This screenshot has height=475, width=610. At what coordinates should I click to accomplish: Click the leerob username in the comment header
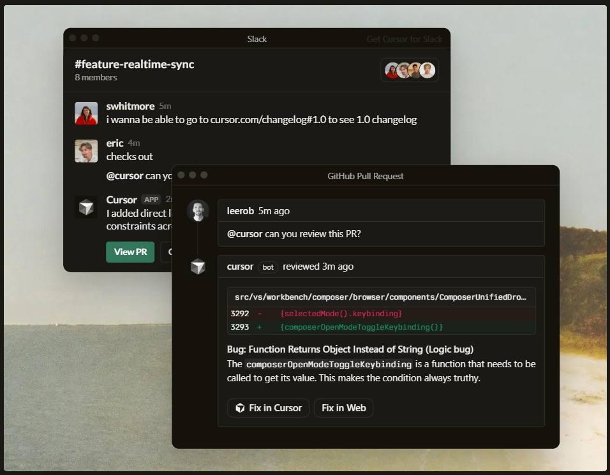pyautogui.click(x=241, y=211)
